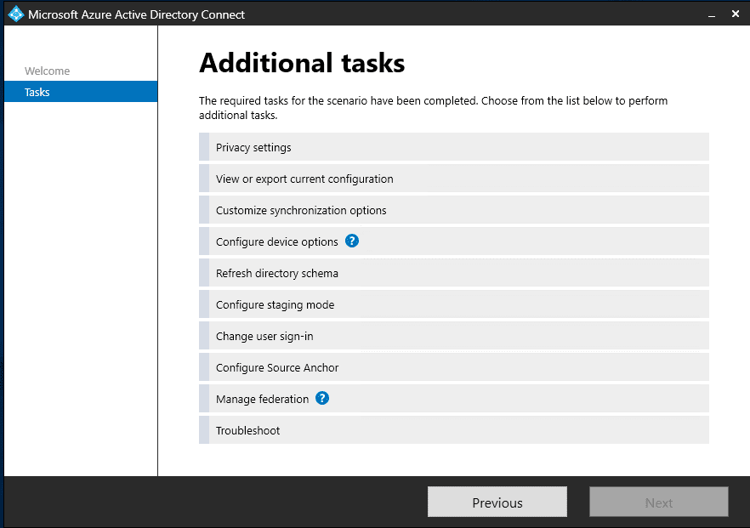Click the Azure AD Connect logo icon

pyautogui.click(x=16, y=14)
